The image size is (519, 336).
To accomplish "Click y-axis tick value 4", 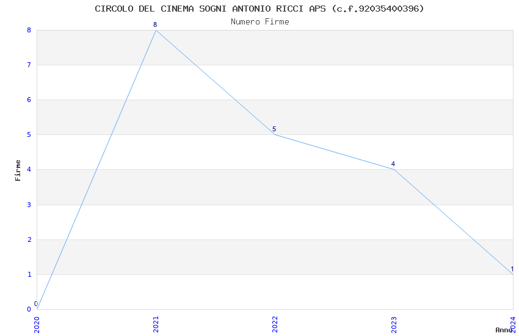I will 29,169.
